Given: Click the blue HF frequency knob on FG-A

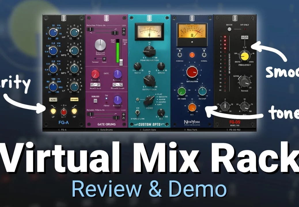Looking at the screenshot, I should pos(53,32).
